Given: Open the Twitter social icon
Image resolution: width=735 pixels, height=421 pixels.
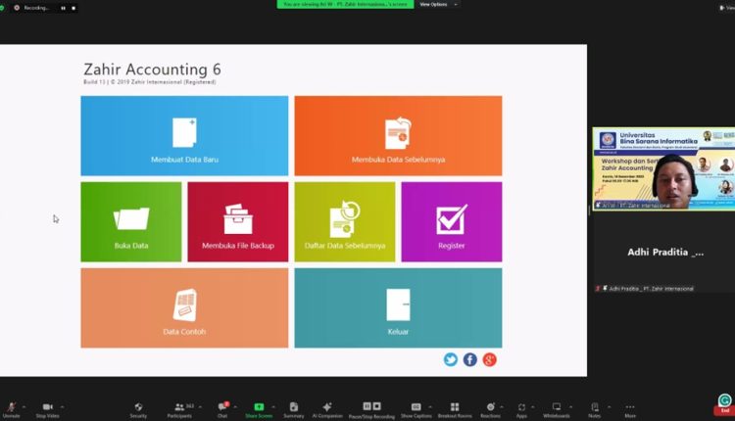Looking at the screenshot, I should [451, 359].
